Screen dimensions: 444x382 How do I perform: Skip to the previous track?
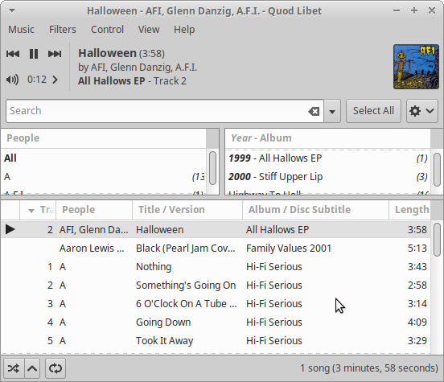point(13,54)
